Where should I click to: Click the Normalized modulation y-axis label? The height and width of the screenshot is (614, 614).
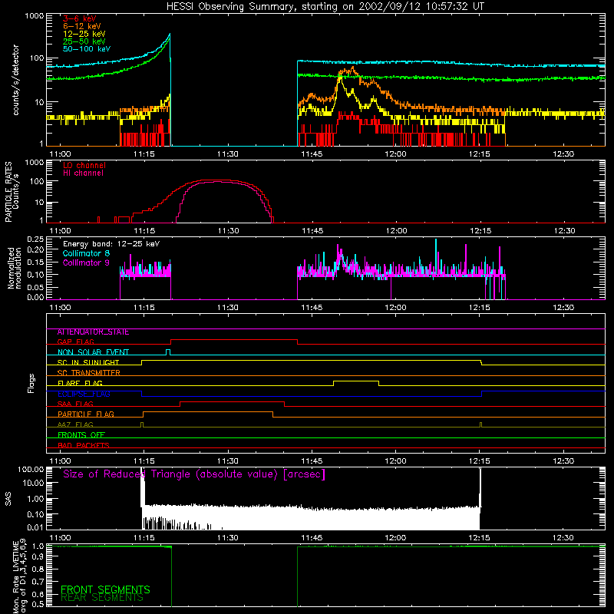click(14, 268)
